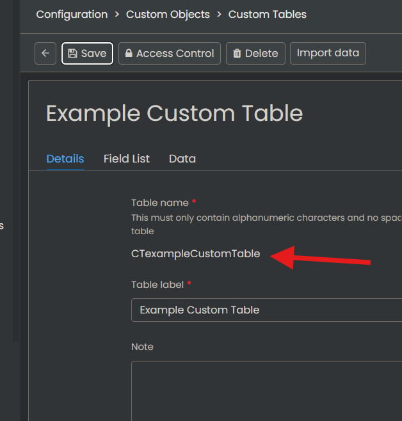
Task: Delete the Example Custom Table
Action: (255, 54)
